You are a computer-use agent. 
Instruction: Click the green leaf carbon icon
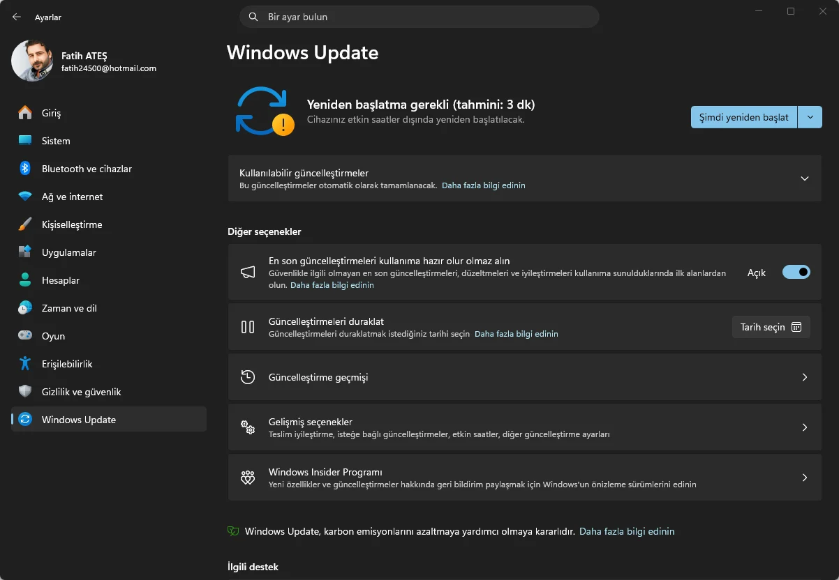click(x=233, y=531)
